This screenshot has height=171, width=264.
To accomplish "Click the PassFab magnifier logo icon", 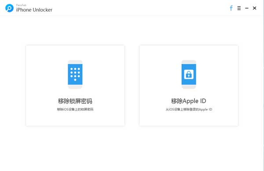I will (x=9, y=8).
